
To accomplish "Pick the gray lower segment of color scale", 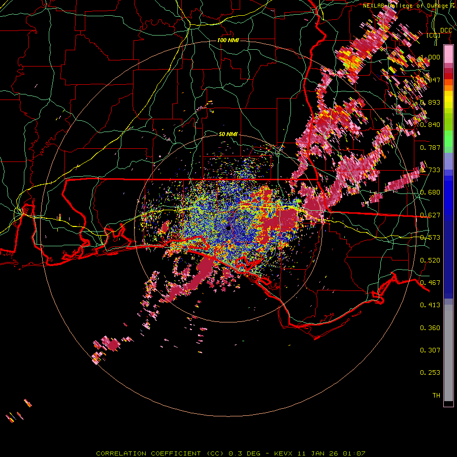I will click(448, 353).
